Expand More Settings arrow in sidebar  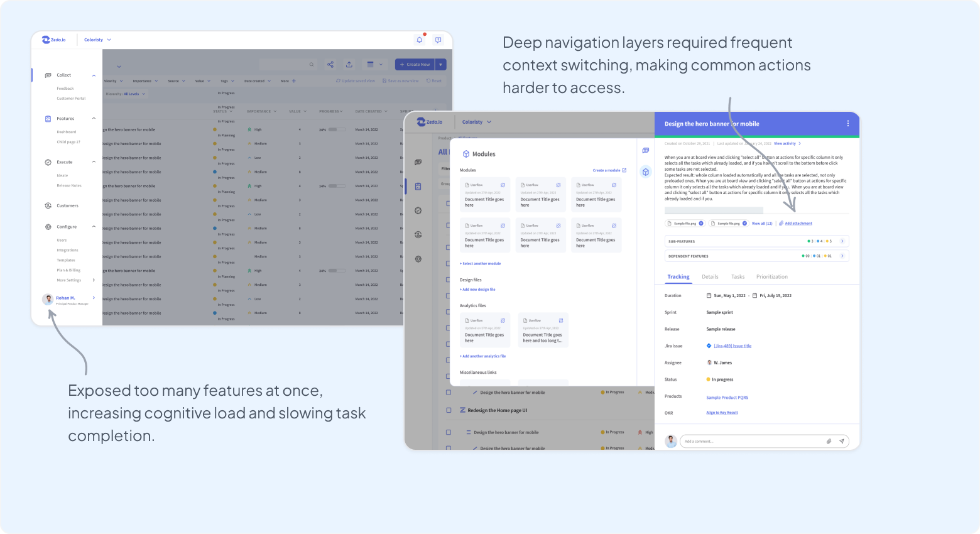tap(94, 280)
